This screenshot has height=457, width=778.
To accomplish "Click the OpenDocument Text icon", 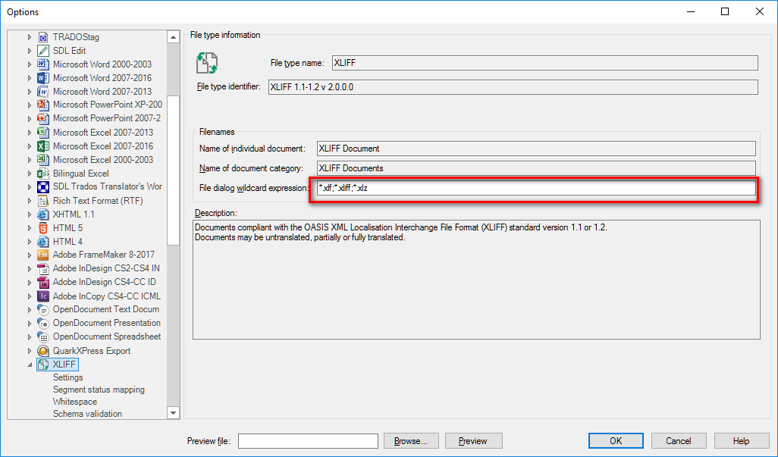I will (43, 309).
